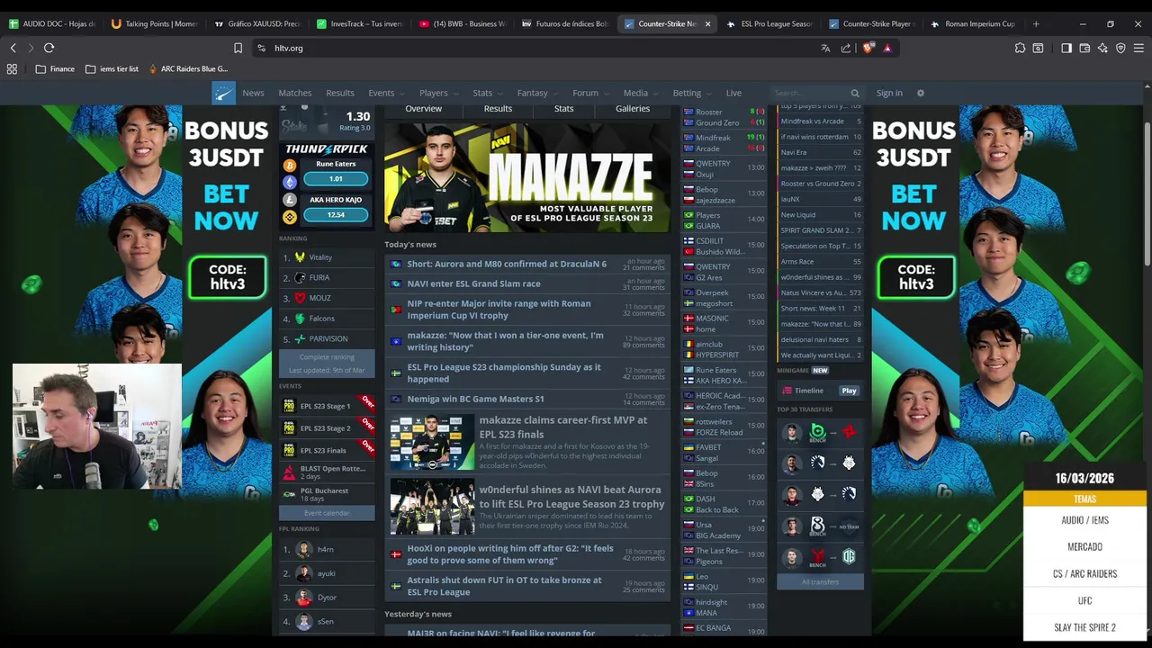Click the Brave Rewards triangle icon
The height and width of the screenshot is (648, 1152).
(x=887, y=48)
